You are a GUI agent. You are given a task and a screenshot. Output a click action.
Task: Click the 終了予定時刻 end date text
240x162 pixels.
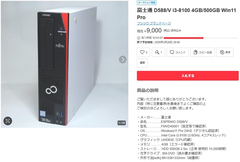(158, 42)
